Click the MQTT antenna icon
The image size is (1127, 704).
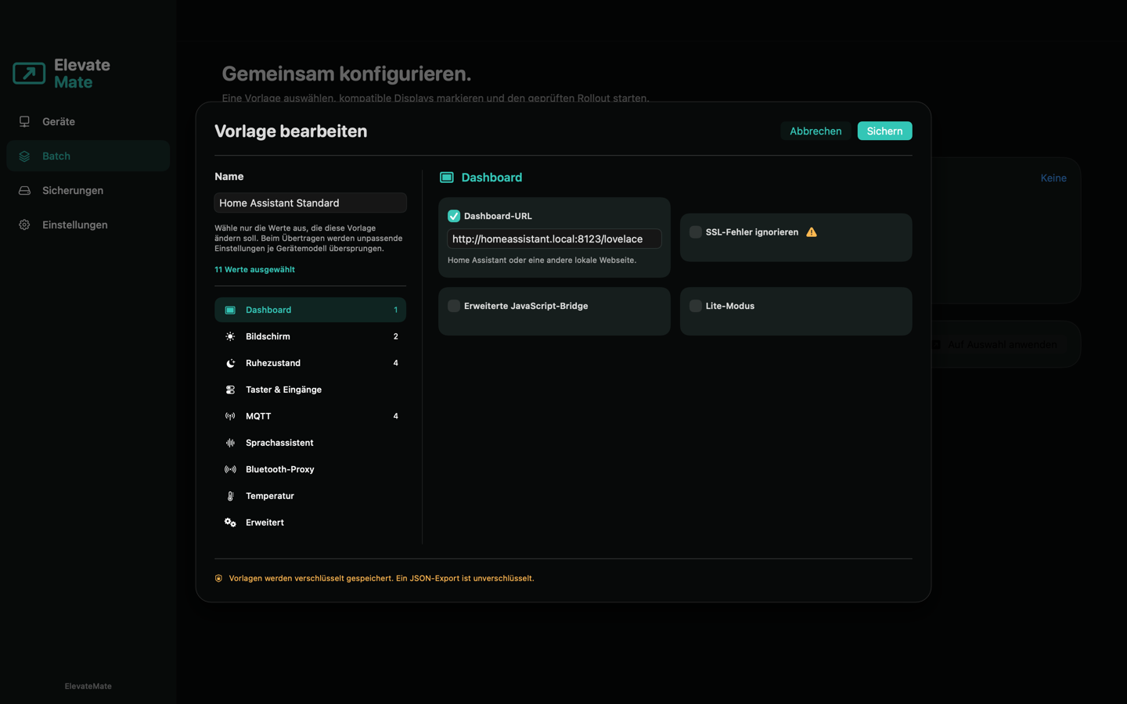[230, 416]
